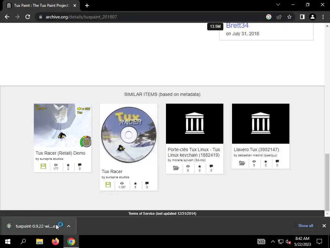
Task: Bookmark this tab with star icon
Action: point(289,17)
